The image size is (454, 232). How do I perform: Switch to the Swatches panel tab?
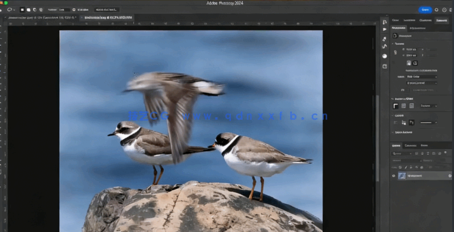[x=409, y=20]
